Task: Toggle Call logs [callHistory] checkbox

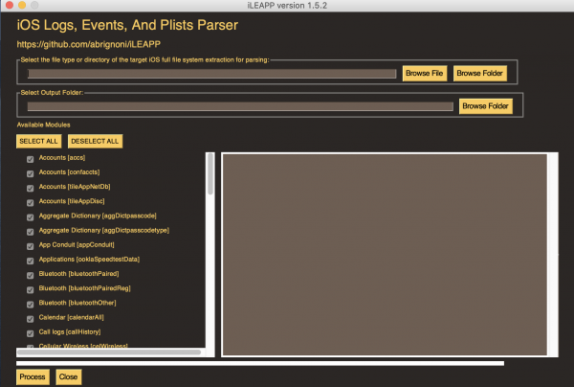Action: [x=30, y=333]
